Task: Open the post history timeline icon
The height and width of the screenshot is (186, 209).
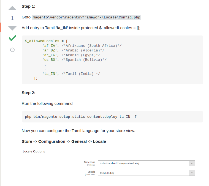Action: click(12, 50)
